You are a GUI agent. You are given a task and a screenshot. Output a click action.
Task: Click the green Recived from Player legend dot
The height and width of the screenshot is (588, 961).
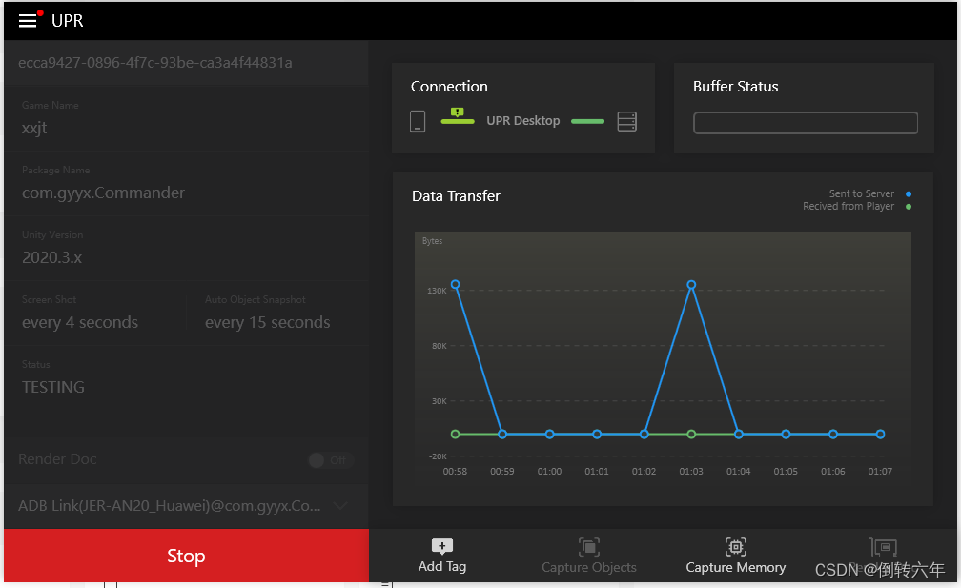click(x=909, y=207)
